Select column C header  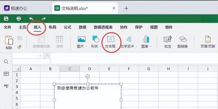coord(70,69)
